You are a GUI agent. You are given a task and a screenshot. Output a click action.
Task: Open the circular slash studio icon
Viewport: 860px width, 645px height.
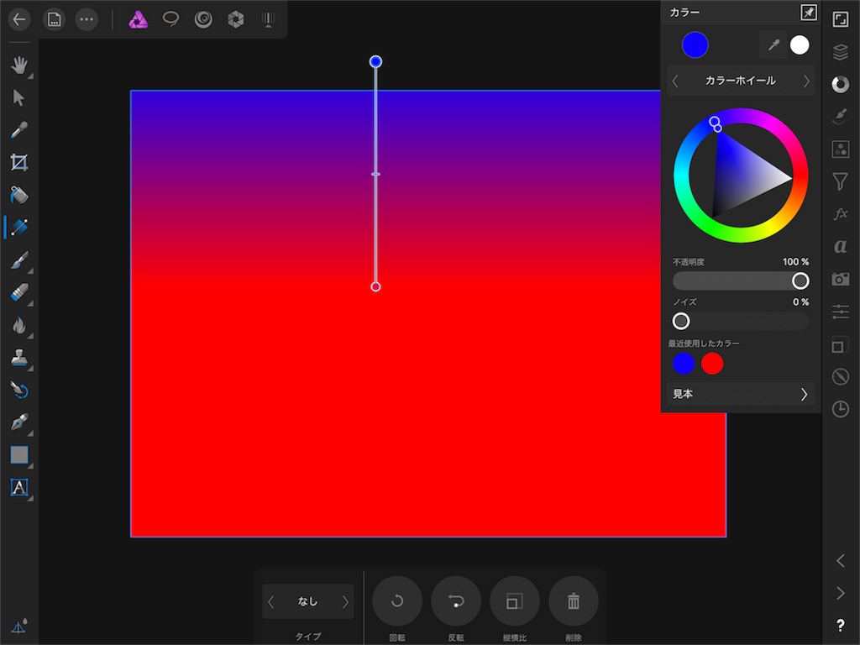840,377
